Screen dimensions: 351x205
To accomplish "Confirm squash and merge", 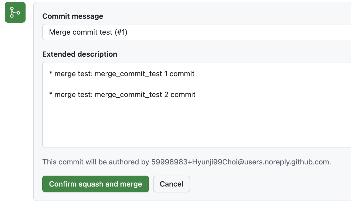I will pos(95,184).
